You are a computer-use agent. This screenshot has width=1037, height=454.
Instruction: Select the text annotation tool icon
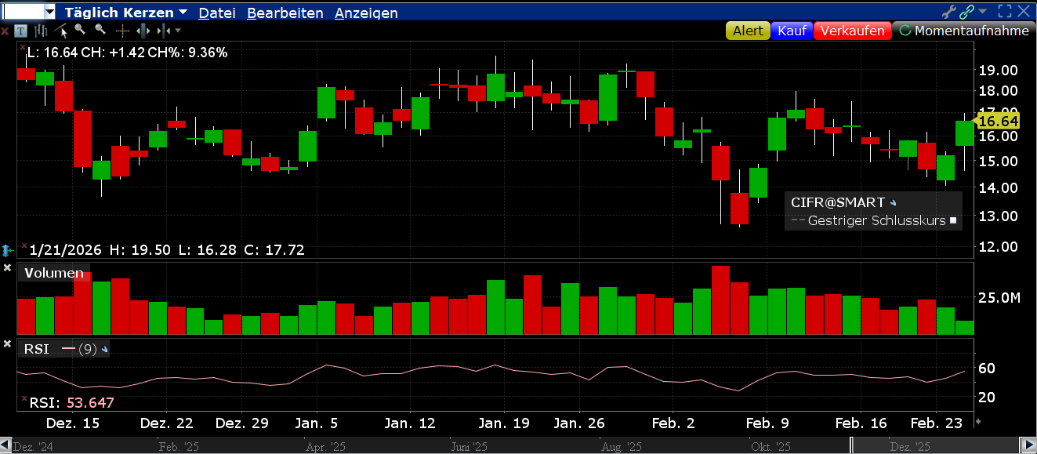tap(20, 31)
